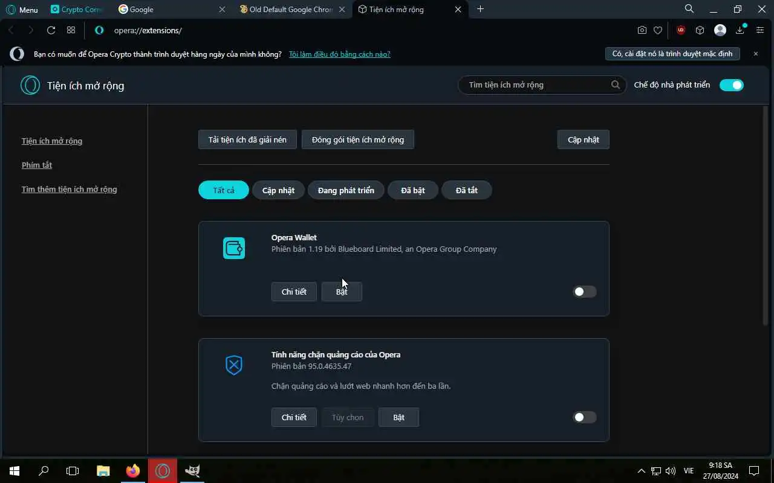Click the page vertical scrollbar
Viewport: 774px width, 483px height.
click(x=766, y=216)
